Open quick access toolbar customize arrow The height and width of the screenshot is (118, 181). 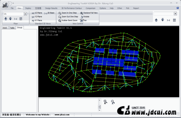click(x=13, y=3)
